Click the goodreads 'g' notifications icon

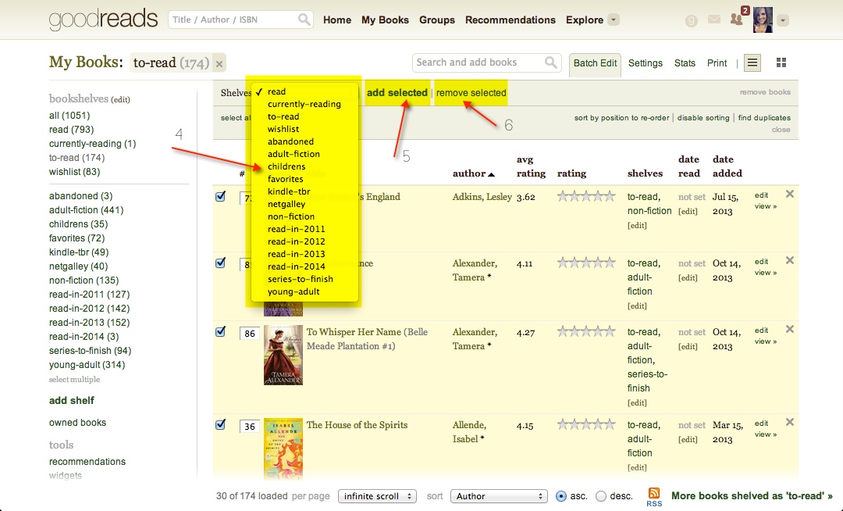(x=691, y=20)
